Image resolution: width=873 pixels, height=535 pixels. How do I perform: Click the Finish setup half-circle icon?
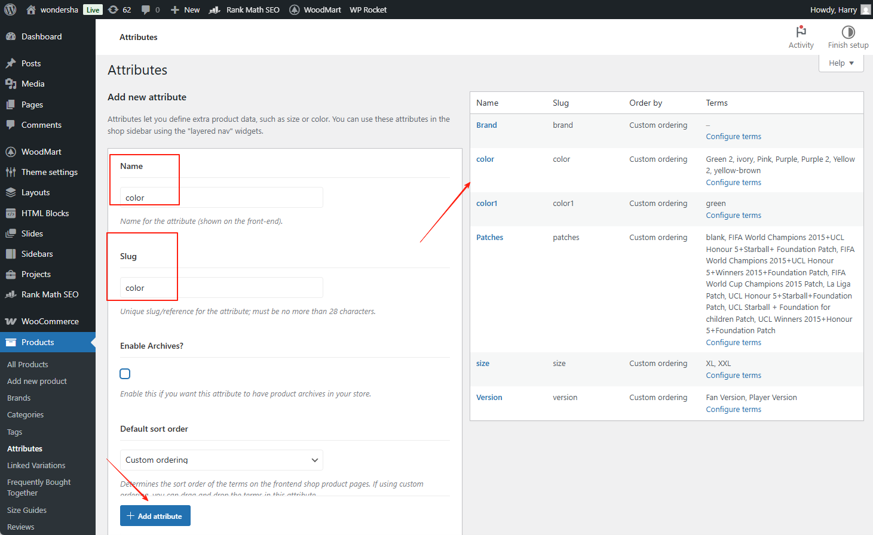click(x=848, y=32)
